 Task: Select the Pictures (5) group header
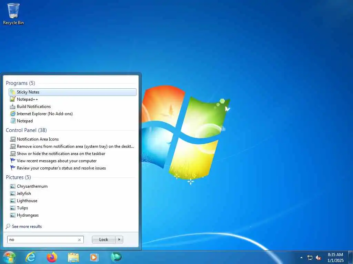click(18, 177)
